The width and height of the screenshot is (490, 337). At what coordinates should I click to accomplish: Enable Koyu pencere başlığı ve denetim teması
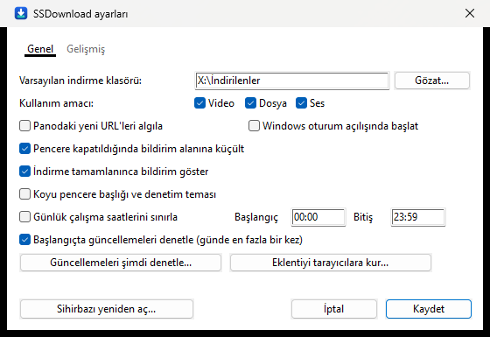(x=24, y=193)
